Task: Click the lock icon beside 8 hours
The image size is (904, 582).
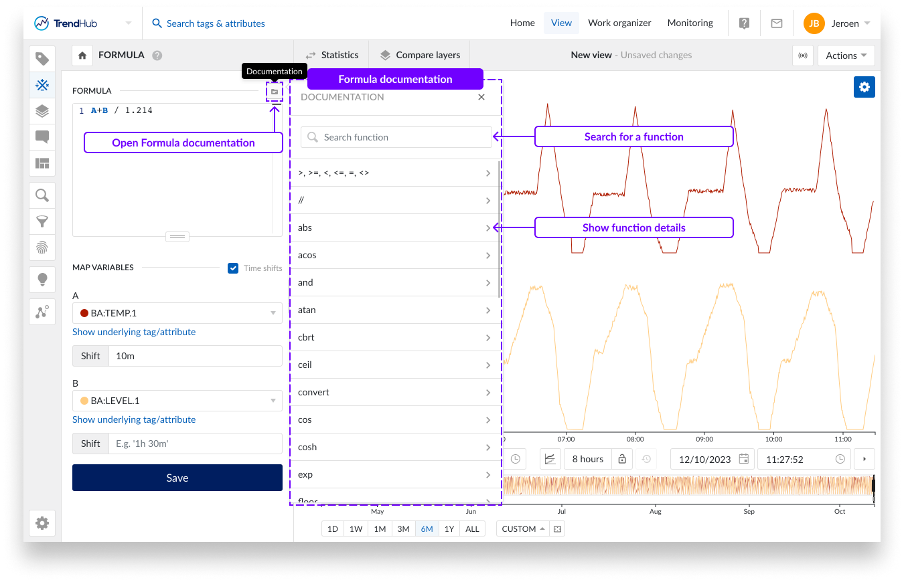Action: click(622, 459)
